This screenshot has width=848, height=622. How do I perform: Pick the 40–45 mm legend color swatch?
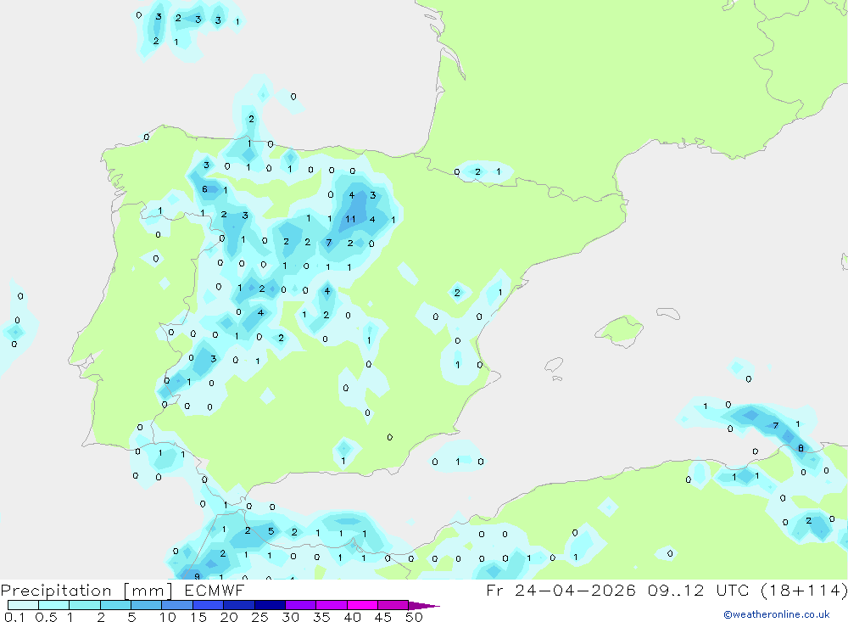coord(362,605)
